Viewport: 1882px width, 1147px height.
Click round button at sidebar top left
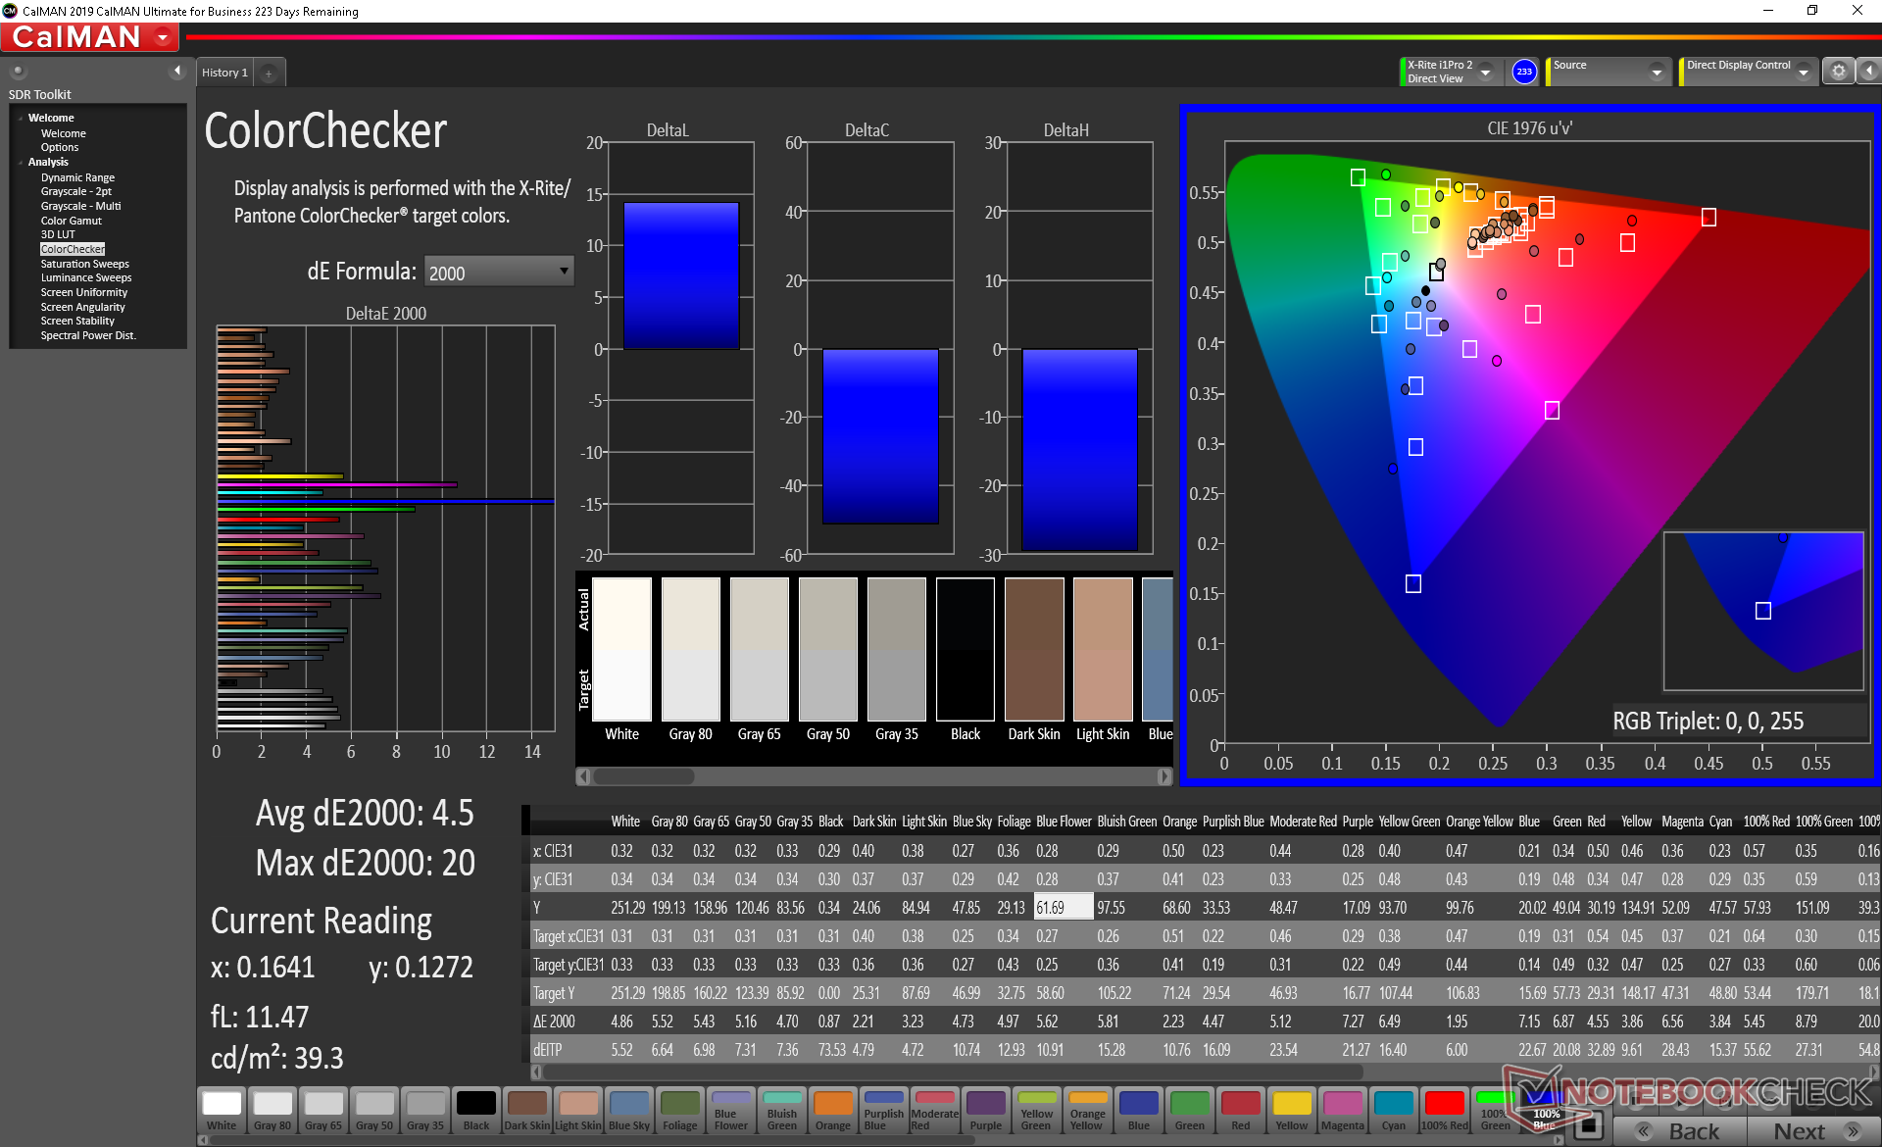coord(18,71)
